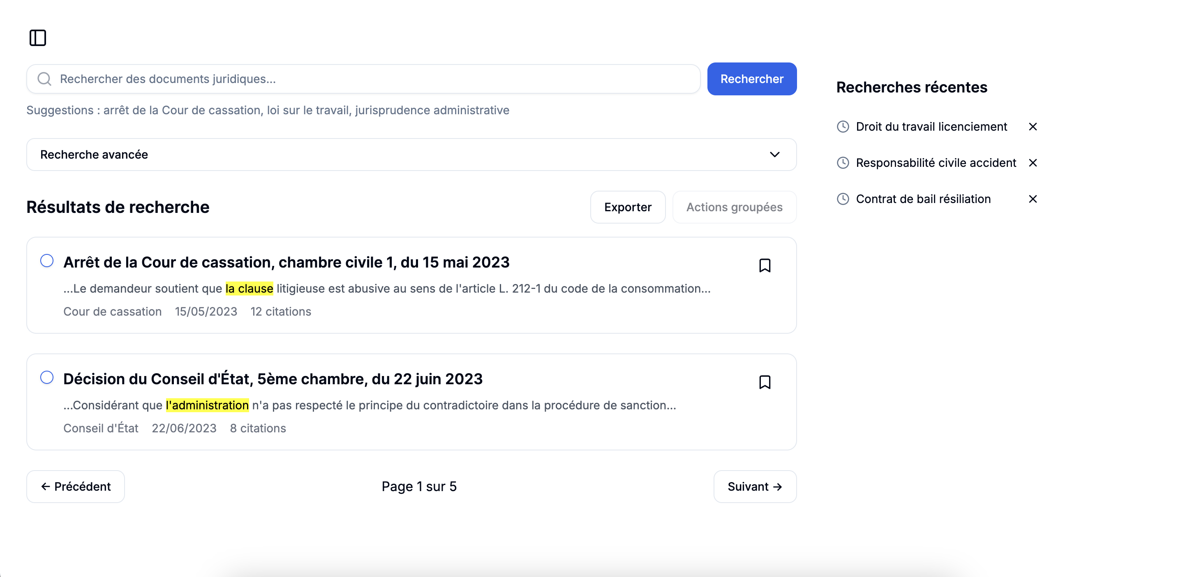Click the Exporter button
The width and height of the screenshot is (1183, 577).
(627, 207)
